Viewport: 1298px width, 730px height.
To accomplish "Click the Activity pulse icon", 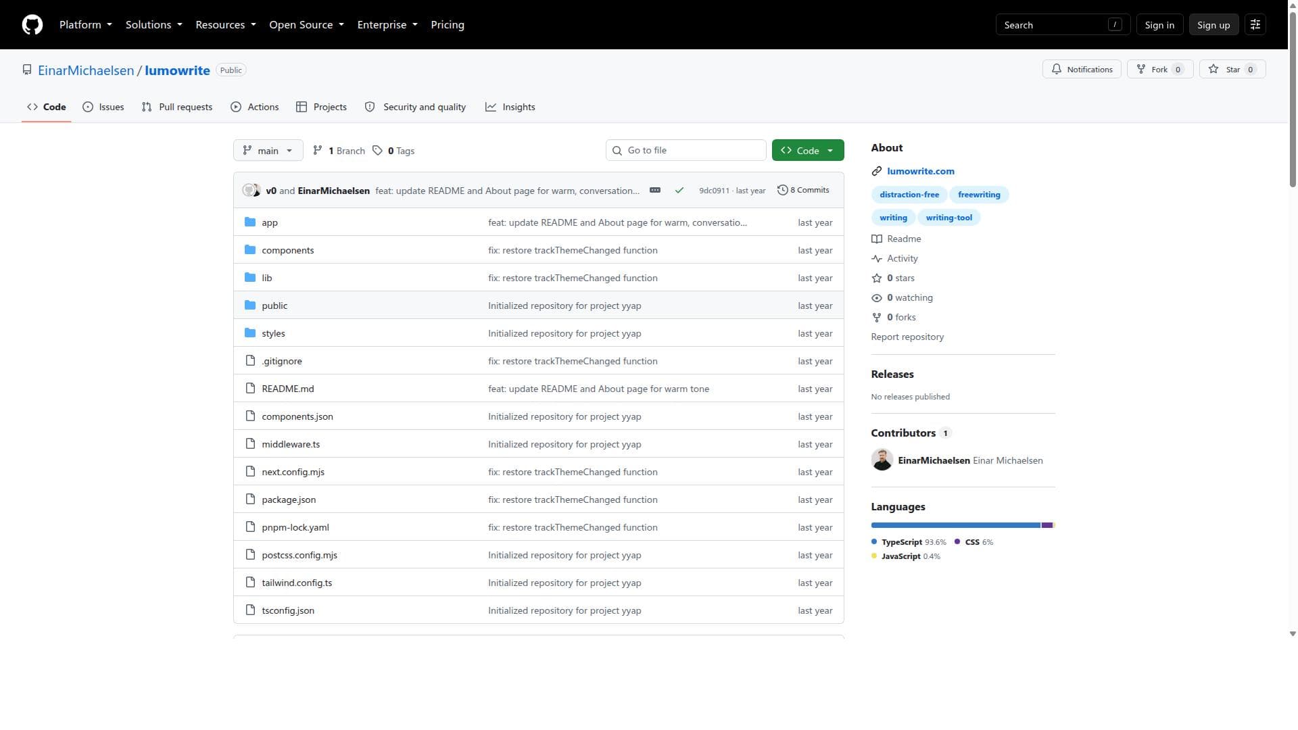I will point(877,259).
